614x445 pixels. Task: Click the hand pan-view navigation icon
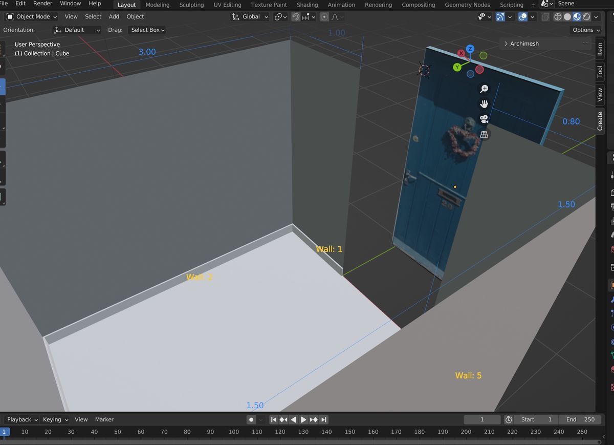pos(484,104)
